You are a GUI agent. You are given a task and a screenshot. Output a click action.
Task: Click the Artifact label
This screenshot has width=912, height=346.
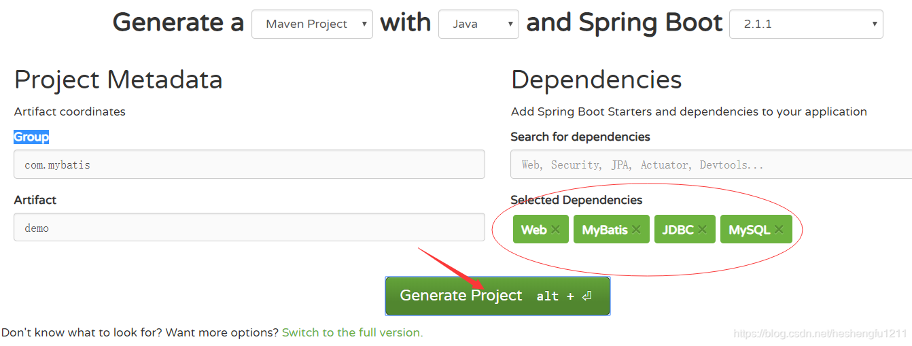tap(35, 200)
